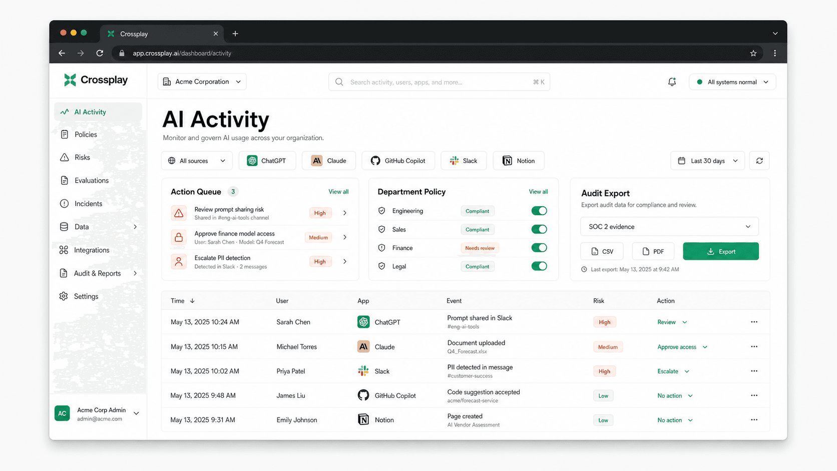Open All sources filter dropdown

(197, 161)
